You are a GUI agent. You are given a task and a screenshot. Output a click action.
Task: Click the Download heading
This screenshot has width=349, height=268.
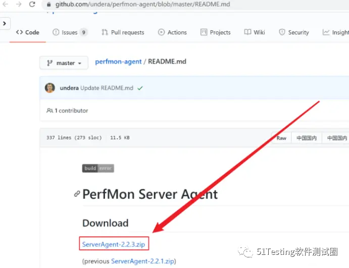click(x=106, y=223)
